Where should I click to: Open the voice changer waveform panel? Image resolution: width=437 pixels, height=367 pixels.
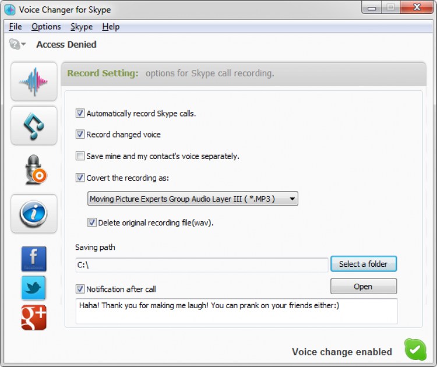click(34, 82)
